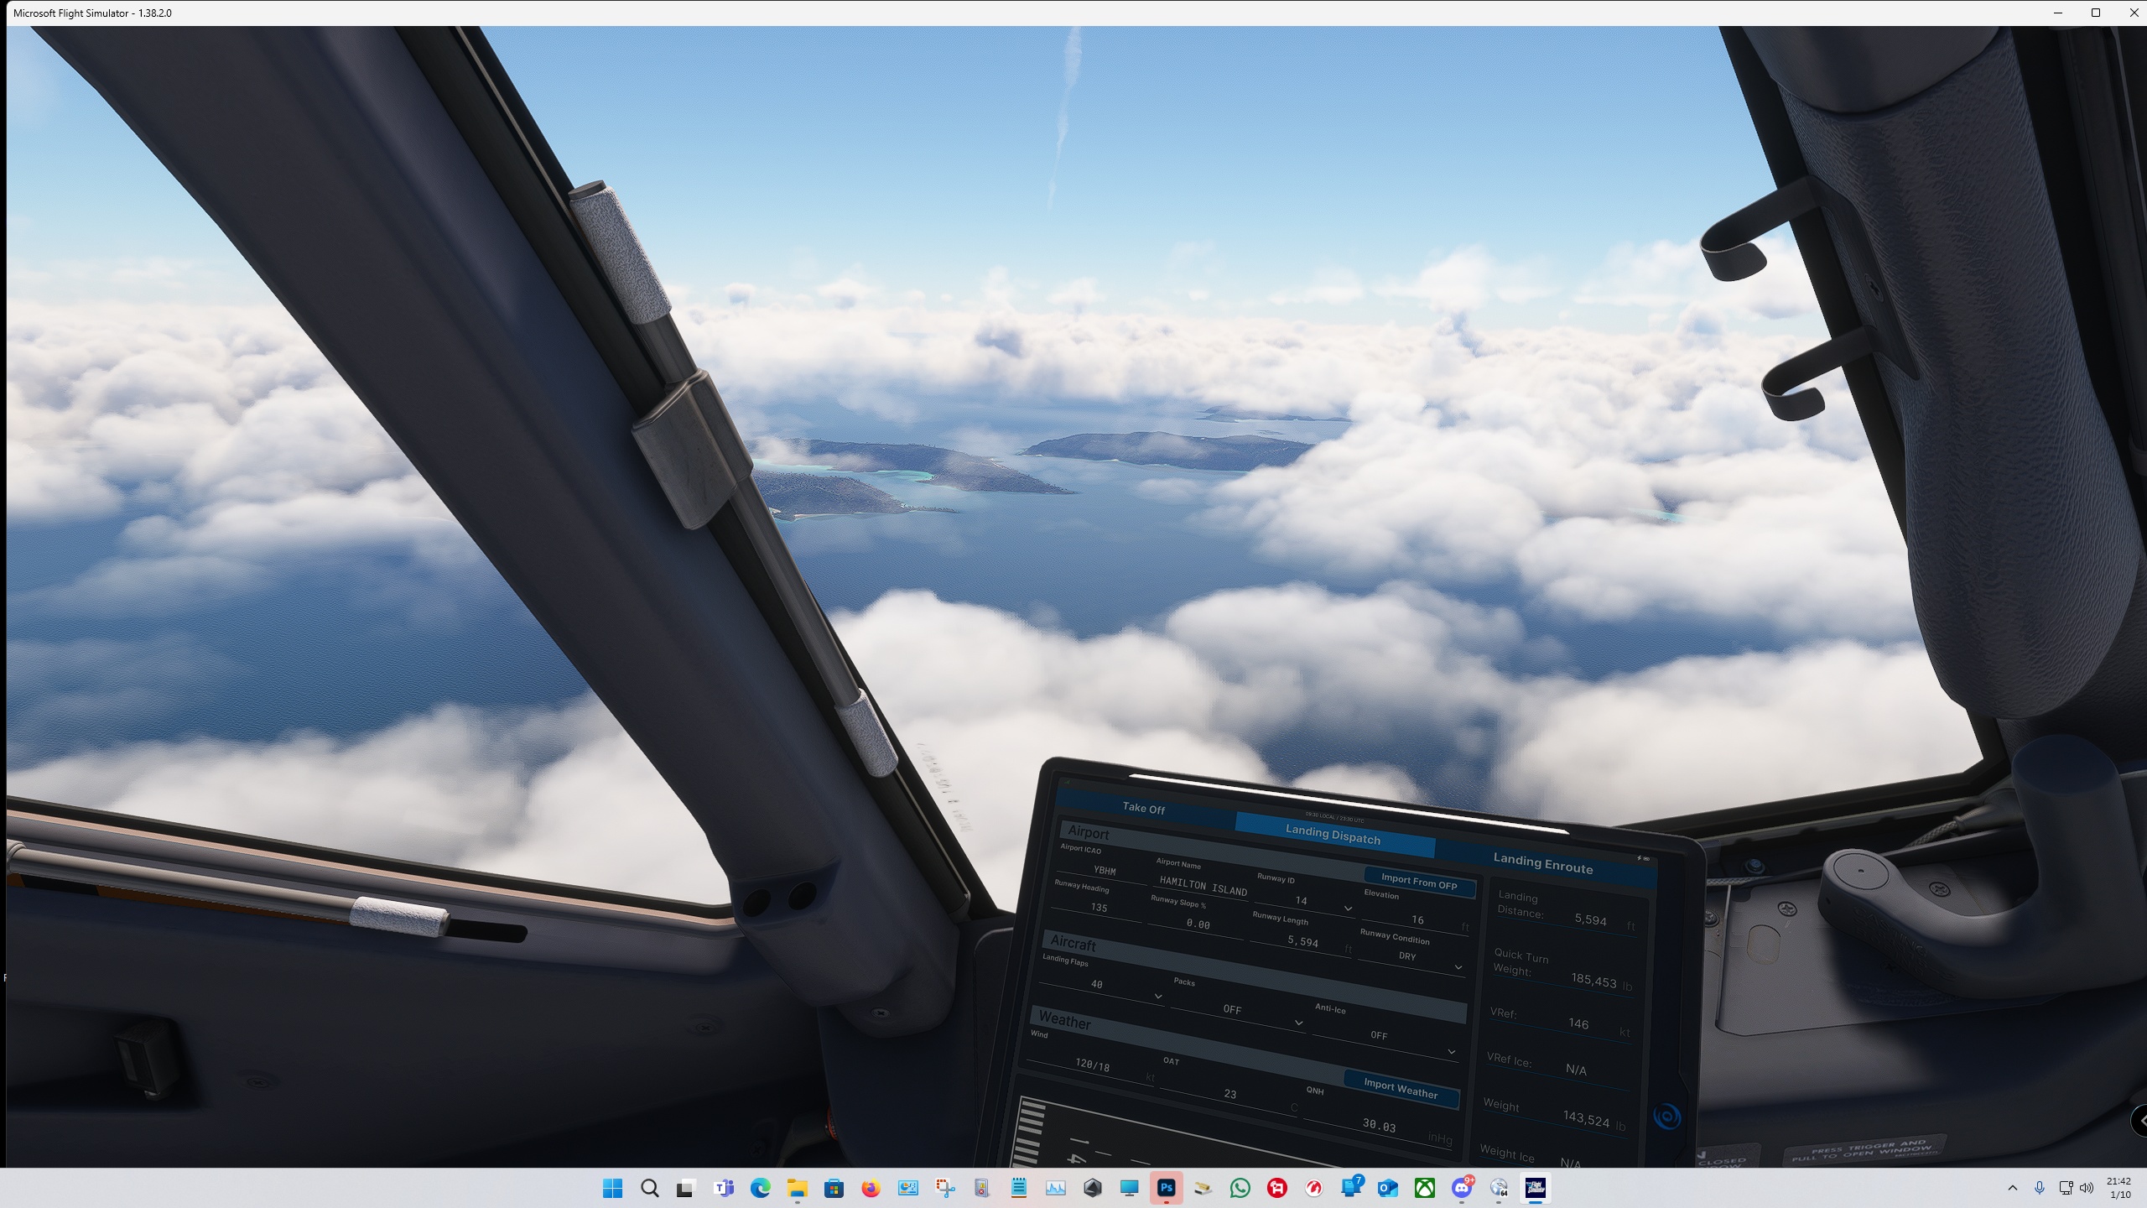
Task: Click the VRef value 146
Action: tap(1578, 1023)
